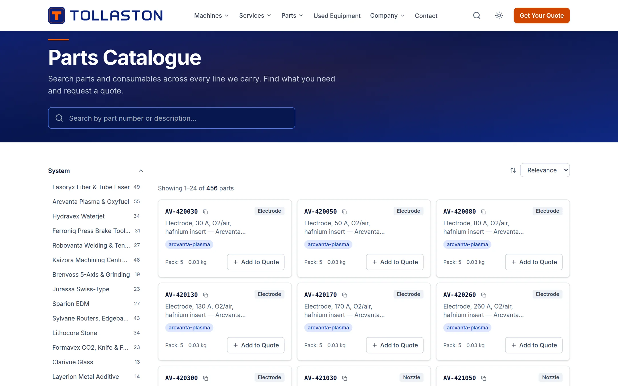This screenshot has height=386, width=618.
Task: Copy part number AV-420170
Action: 344,295
